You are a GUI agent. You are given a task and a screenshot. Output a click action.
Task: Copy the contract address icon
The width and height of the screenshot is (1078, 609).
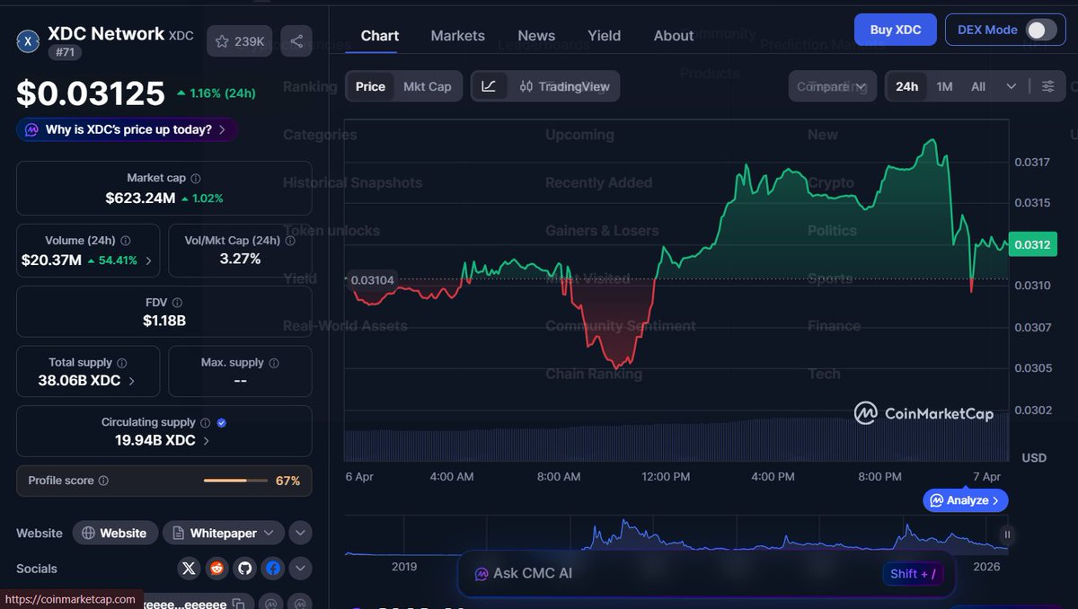(238, 604)
